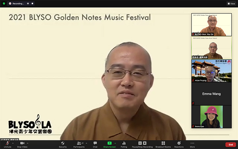
Task: Click the main speaker name label at bottom-left
Action: (10, 139)
